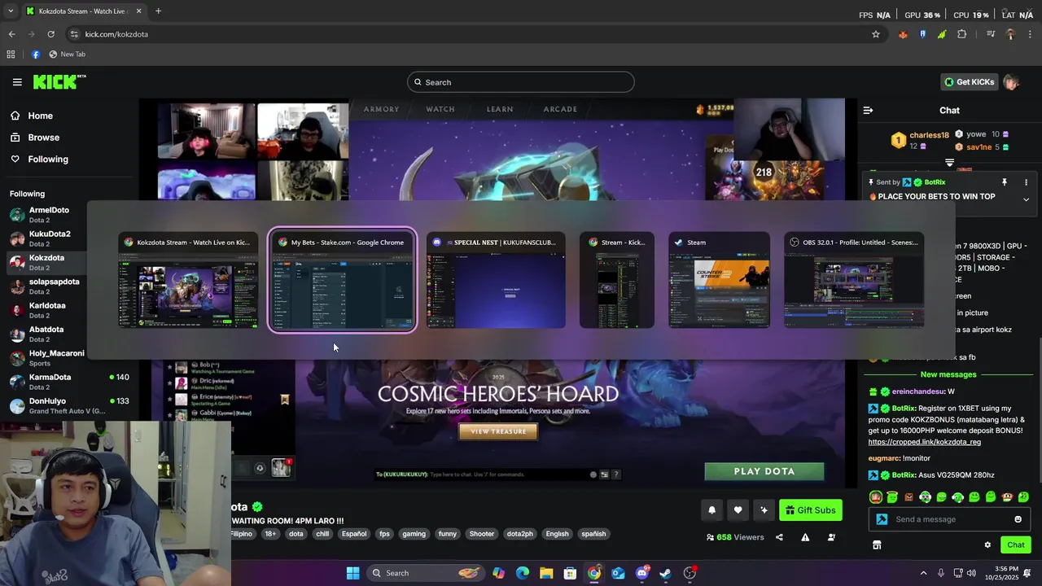Open New Tab bookmark in bookmarks bar

click(67, 55)
